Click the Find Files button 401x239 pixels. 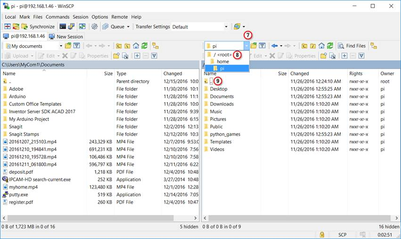(352, 46)
